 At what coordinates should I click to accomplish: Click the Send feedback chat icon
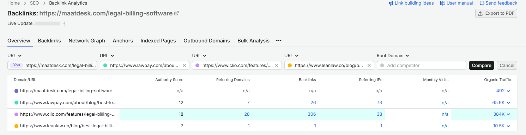pos(482,3)
